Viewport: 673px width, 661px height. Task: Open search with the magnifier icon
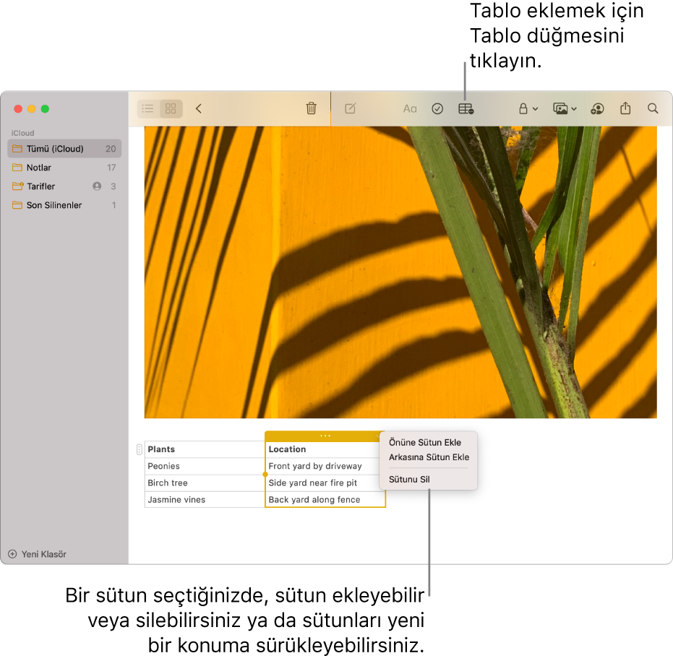tap(653, 108)
